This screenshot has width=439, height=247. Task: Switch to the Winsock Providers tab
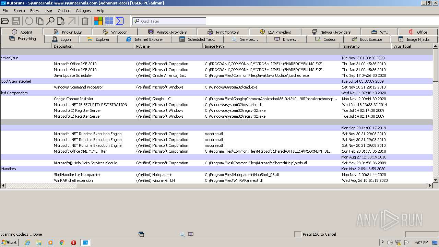167,32
